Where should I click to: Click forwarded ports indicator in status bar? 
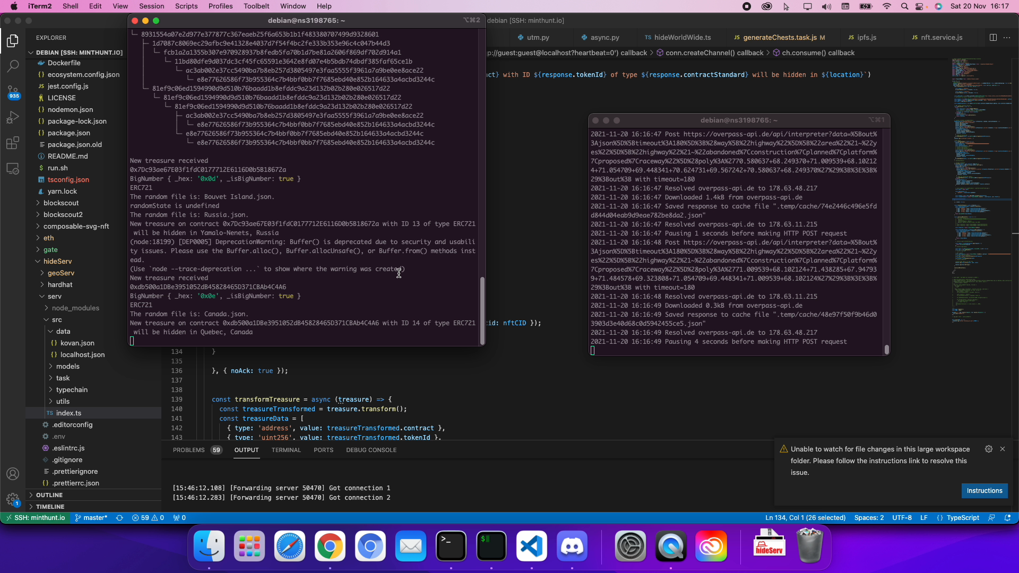[179, 518]
